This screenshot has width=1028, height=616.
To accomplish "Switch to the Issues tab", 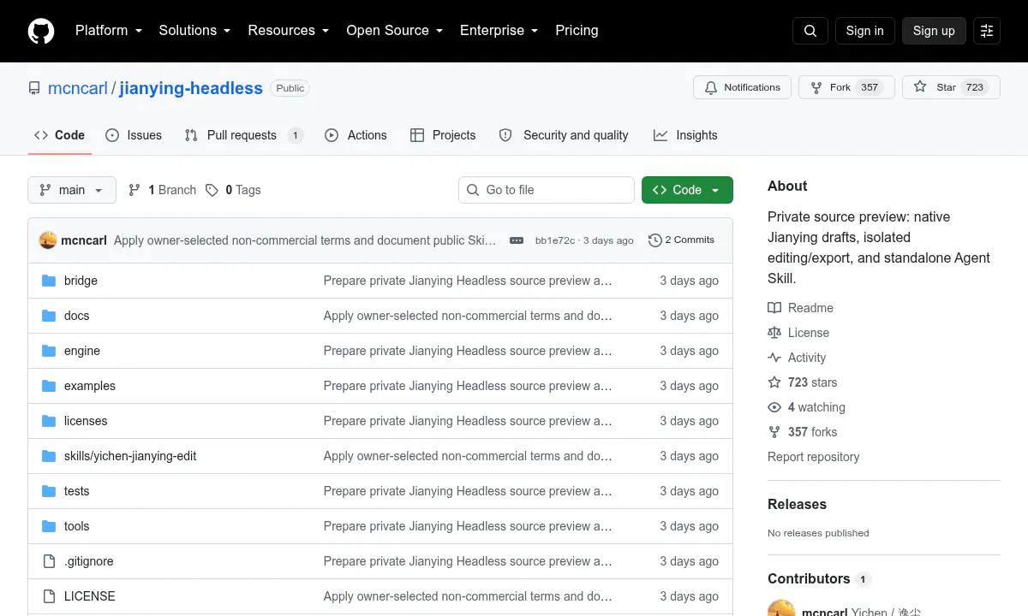I will tap(134, 135).
